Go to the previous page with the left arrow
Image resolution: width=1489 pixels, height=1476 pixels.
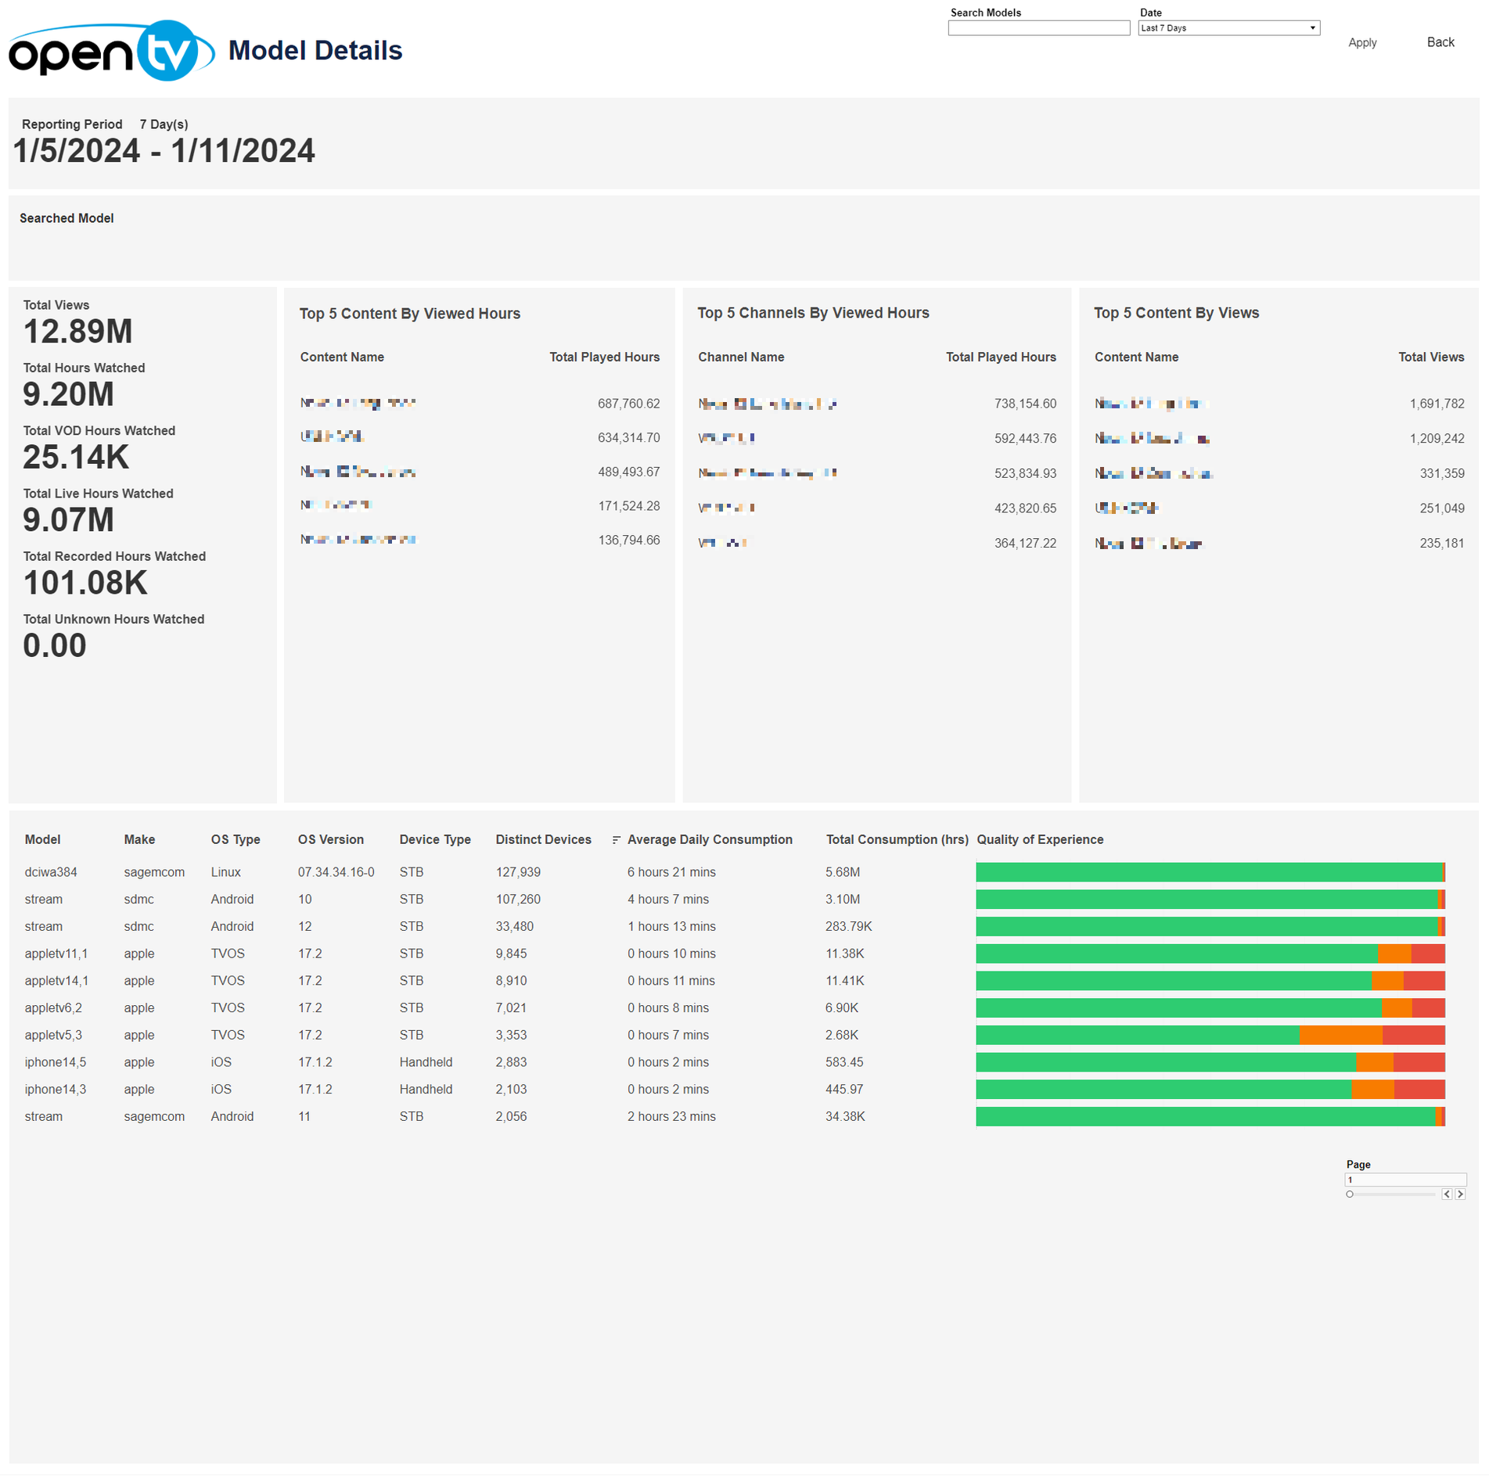tap(1446, 1194)
